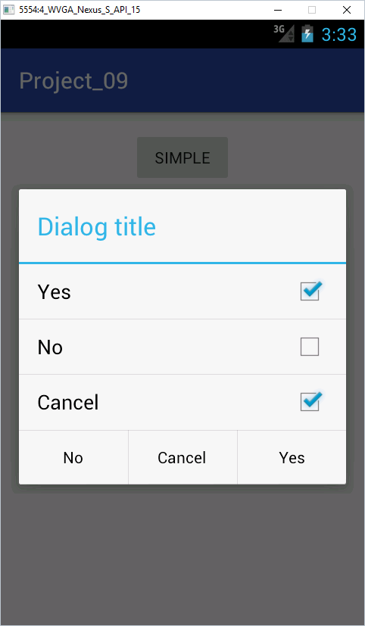Click the 3G signal status icon
Image resolution: width=365 pixels, height=626 pixels.
point(284,34)
